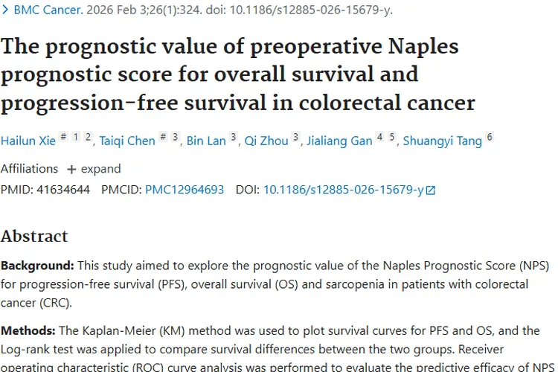Viewport: 558px width, 372px height.
Task: Click the external link icon after DOI
Action: point(430,190)
